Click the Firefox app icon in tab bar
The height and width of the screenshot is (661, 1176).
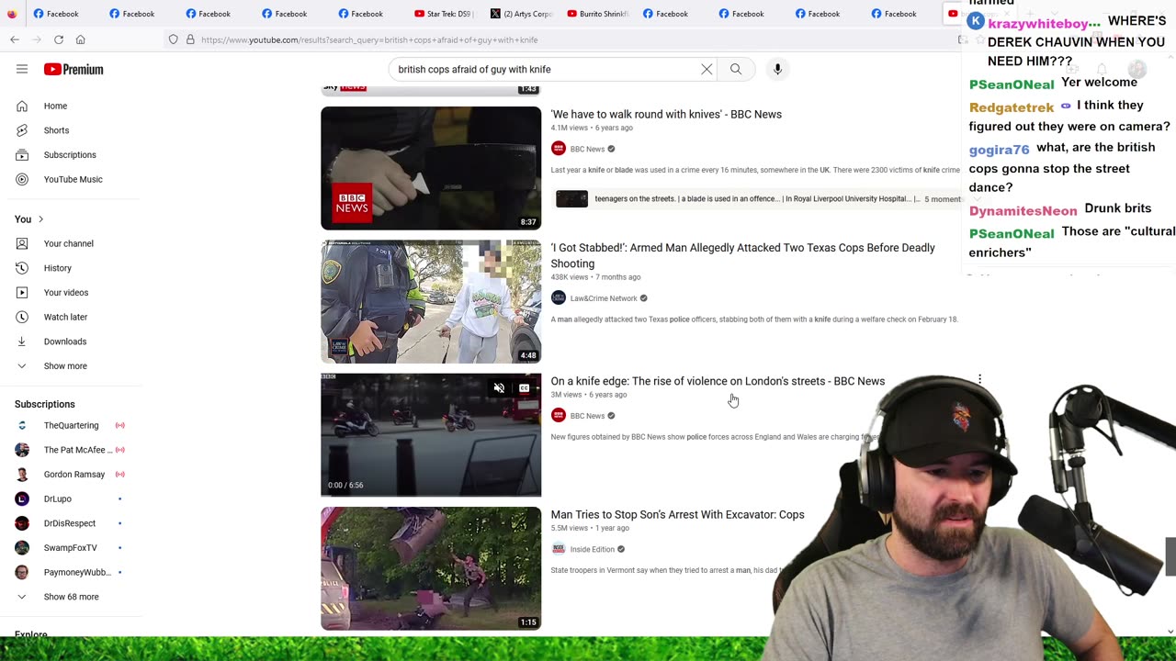click(11, 14)
